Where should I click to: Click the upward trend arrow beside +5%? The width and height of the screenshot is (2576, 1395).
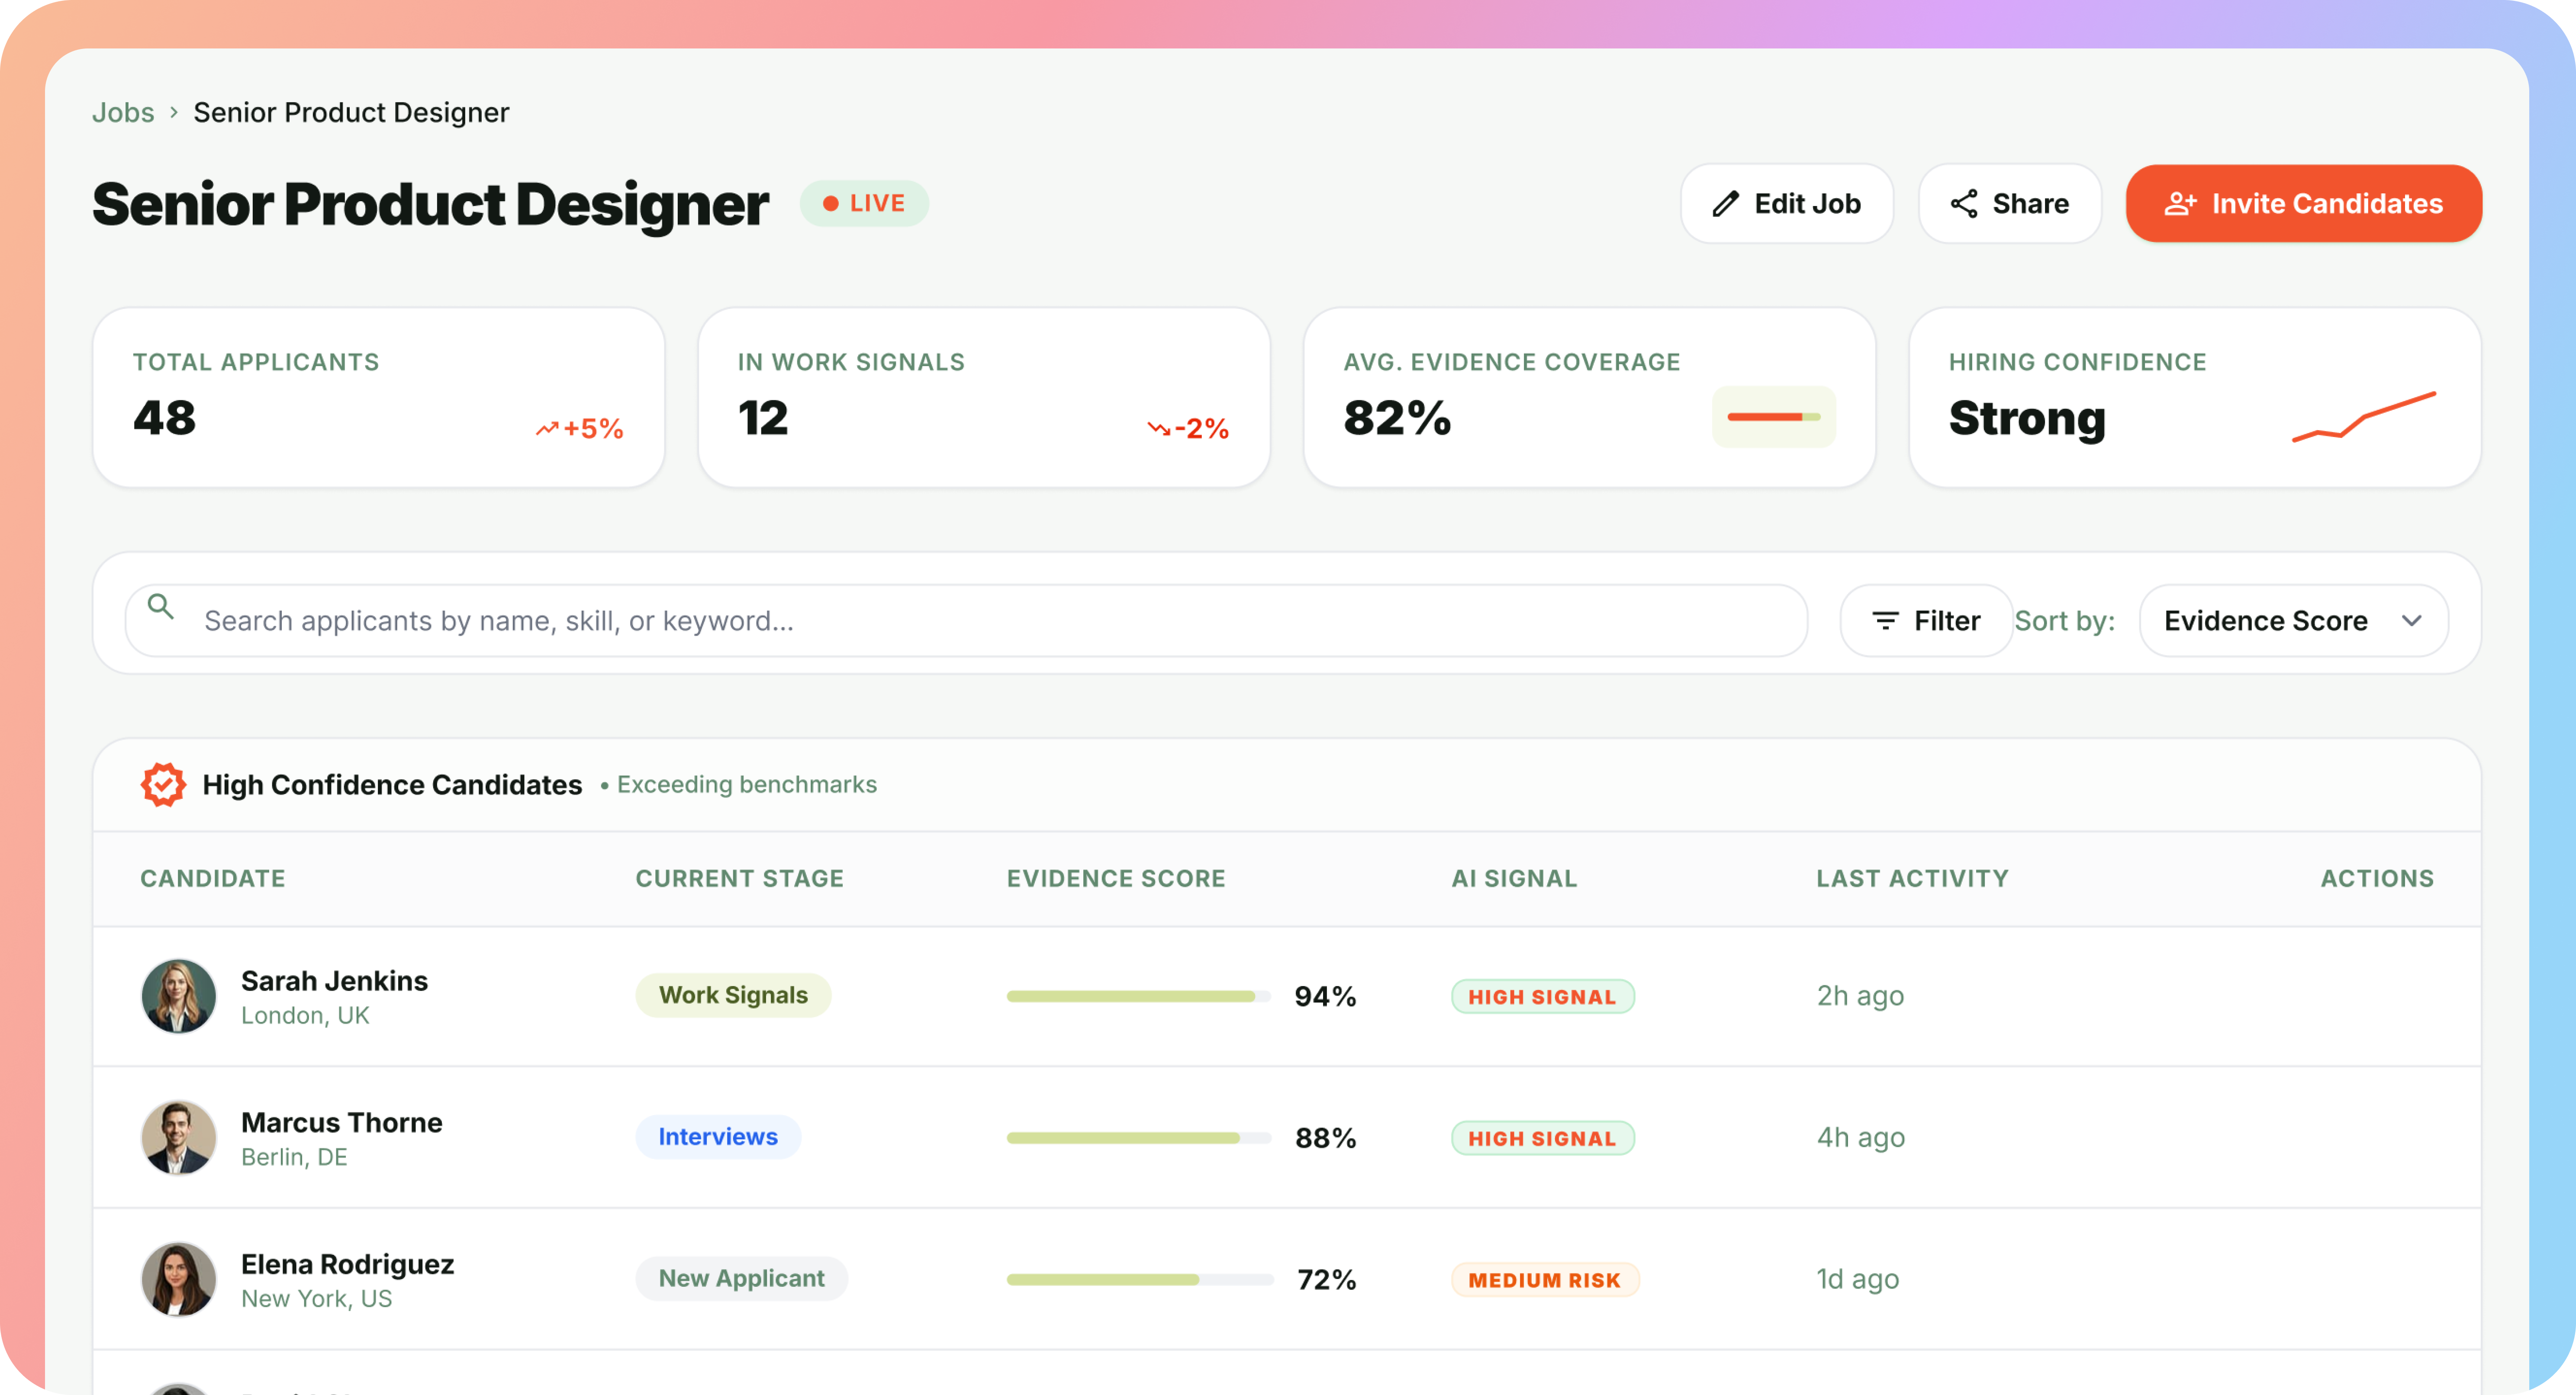click(x=546, y=429)
